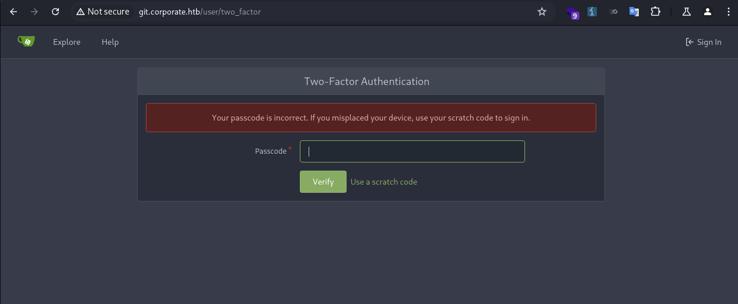Click the Use a scratch code link

coord(384,182)
